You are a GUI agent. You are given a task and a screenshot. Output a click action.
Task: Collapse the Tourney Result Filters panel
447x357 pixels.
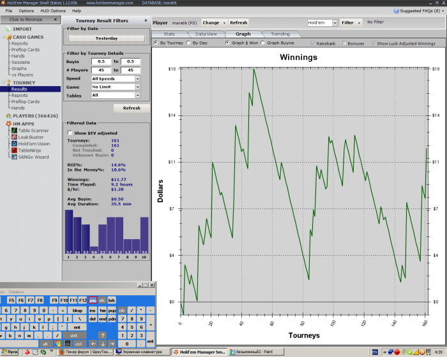coord(146,21)
